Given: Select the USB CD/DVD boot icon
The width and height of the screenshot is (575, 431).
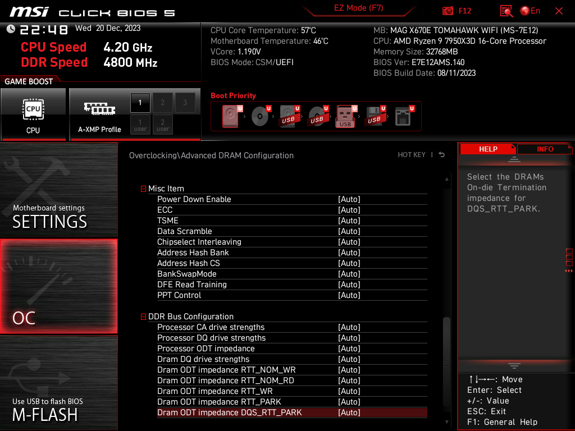Looking at the screenshot, I should (x=318, y=116).
